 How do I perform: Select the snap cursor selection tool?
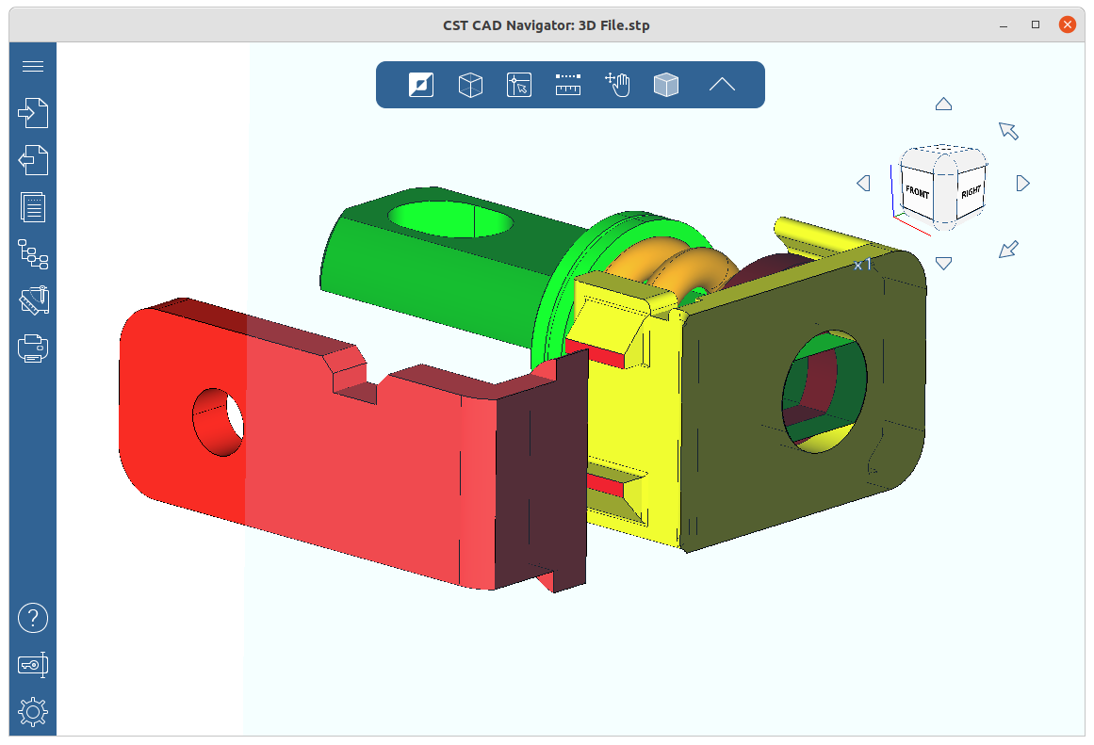(519, 85)
